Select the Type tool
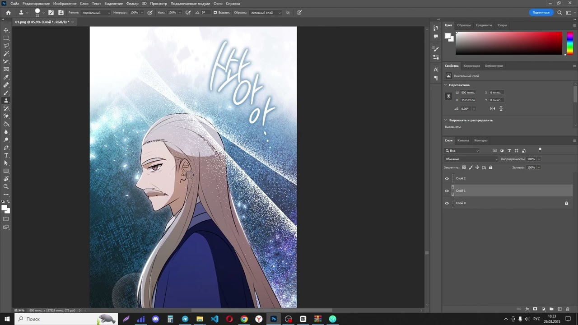 (6, 155)
